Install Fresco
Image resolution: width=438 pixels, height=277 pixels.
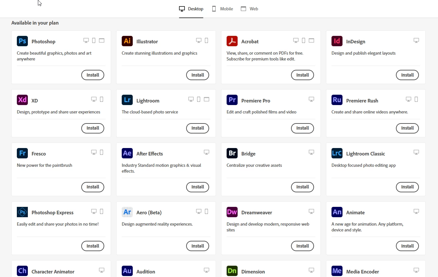93,187
